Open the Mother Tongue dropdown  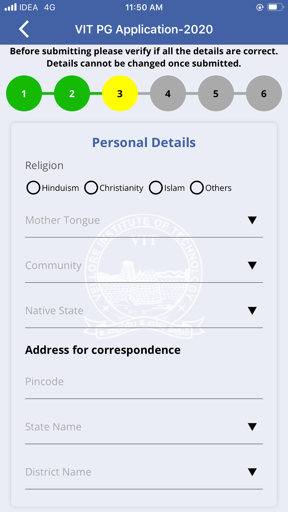pos(252,220)
